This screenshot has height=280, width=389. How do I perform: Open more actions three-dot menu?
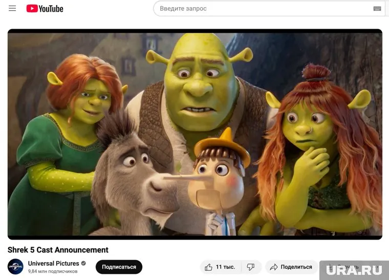378,267
